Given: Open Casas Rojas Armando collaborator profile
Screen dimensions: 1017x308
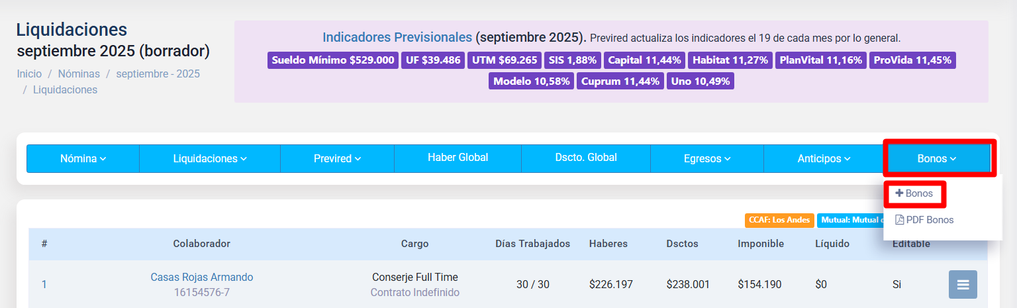Looking at the screenshot, I should [201, 278].
